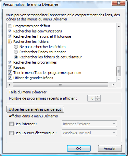Open the Windows Live Mail dropdown
128x156 pixels.
(89, 133)
